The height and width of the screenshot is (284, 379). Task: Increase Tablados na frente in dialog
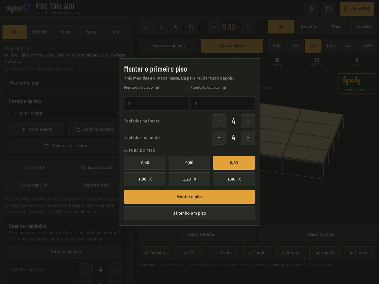point(248,121)
